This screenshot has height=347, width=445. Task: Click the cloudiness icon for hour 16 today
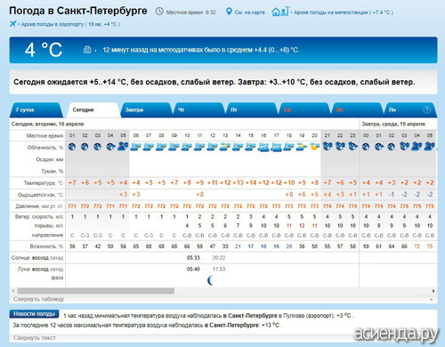coord(263,147)
